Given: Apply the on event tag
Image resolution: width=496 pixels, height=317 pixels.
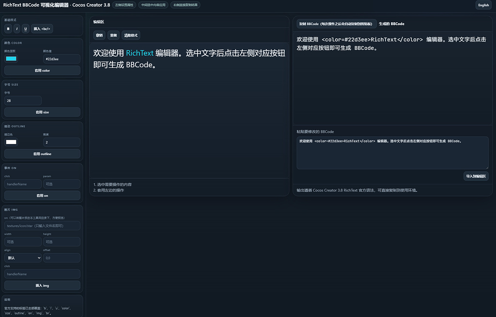Looking at the screenshot, I should pyautogui.click(x=42, y=195).
